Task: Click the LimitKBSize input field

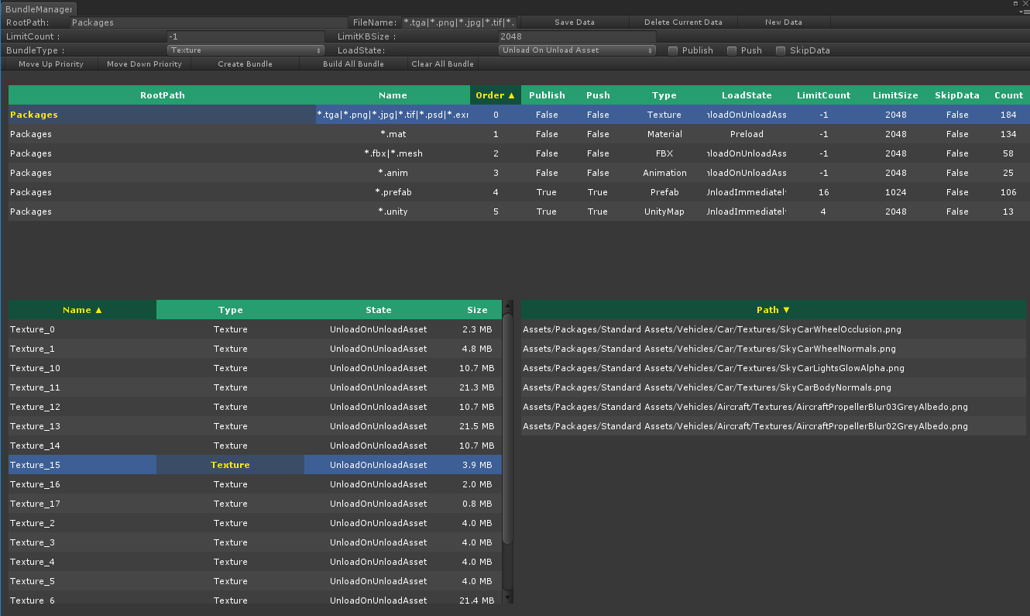Action: point(577,36)
